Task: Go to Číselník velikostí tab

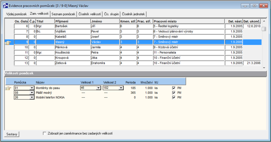Action: 90,14
